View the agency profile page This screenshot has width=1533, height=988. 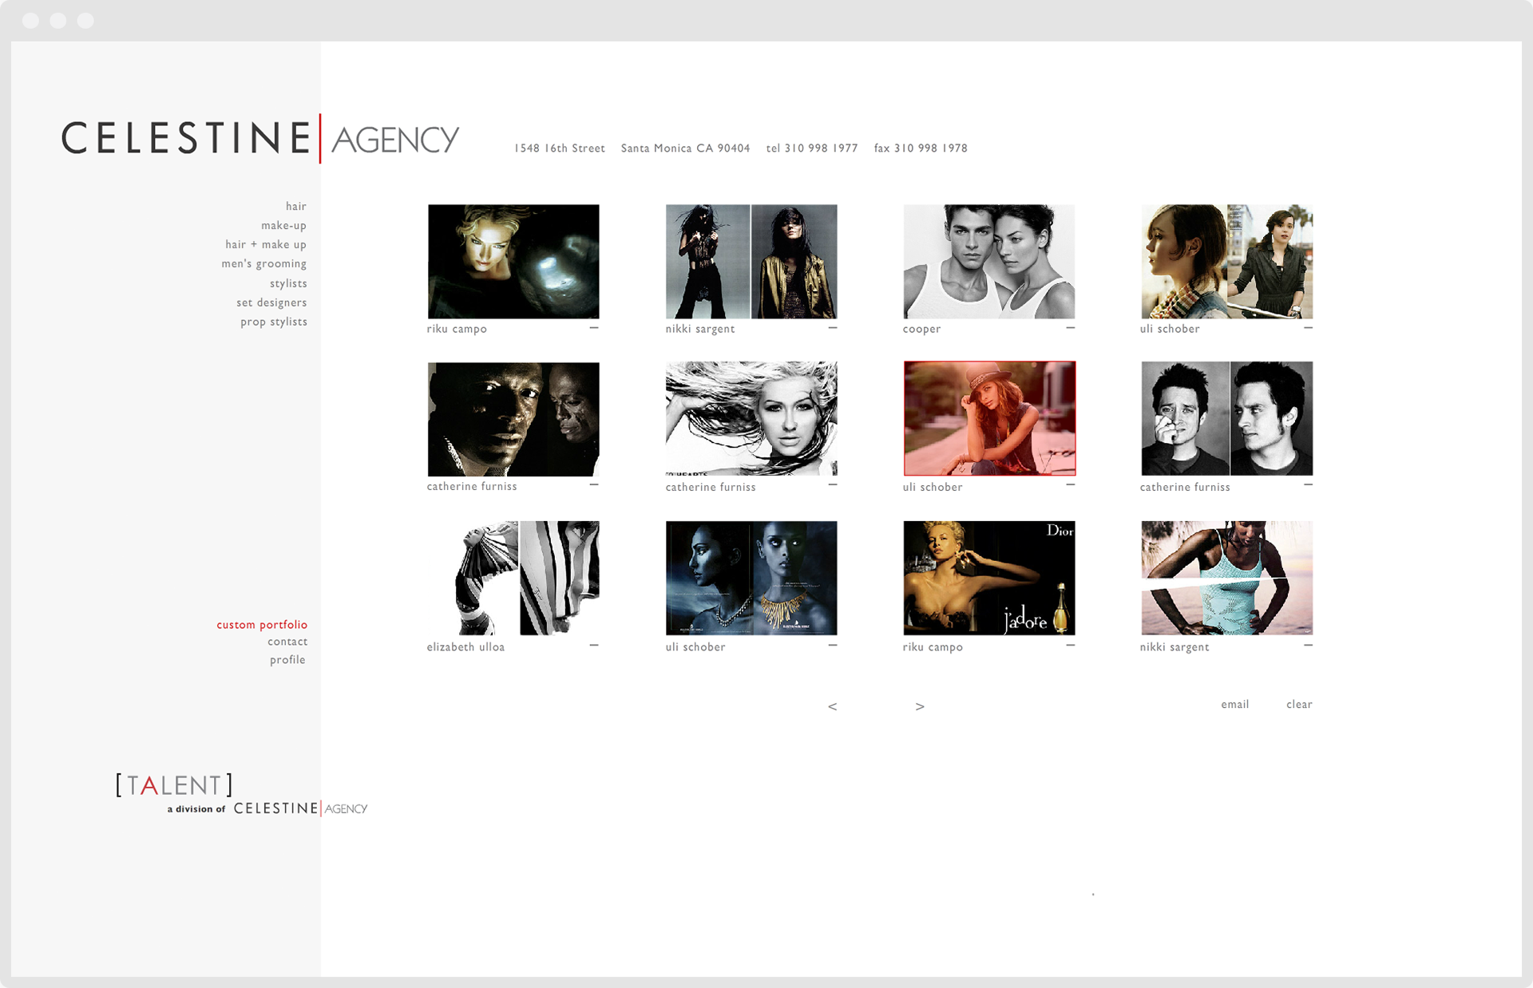[287, 660]
